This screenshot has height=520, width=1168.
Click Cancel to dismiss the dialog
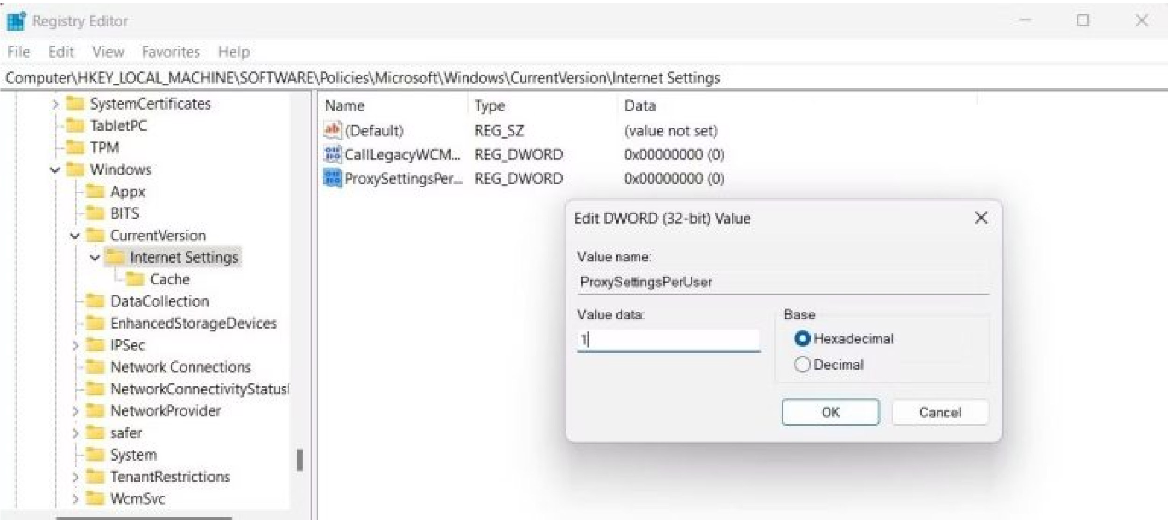tap(940, 412)
